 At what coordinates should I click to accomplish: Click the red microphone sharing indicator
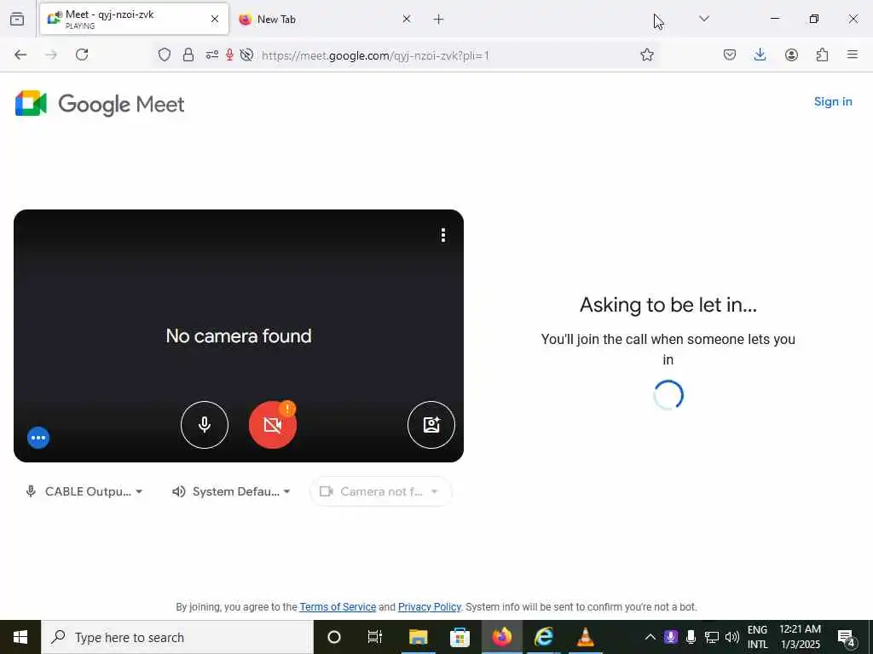[x=229, y=54]
